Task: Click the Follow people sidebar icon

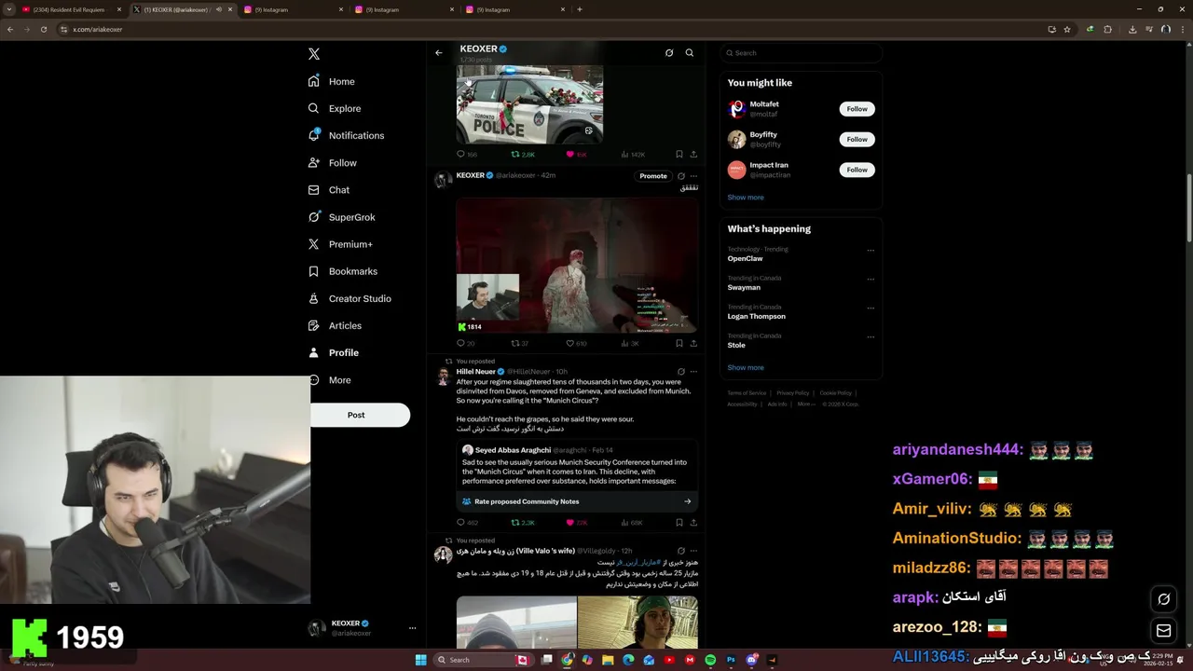Action: click(x=314, y=162)
